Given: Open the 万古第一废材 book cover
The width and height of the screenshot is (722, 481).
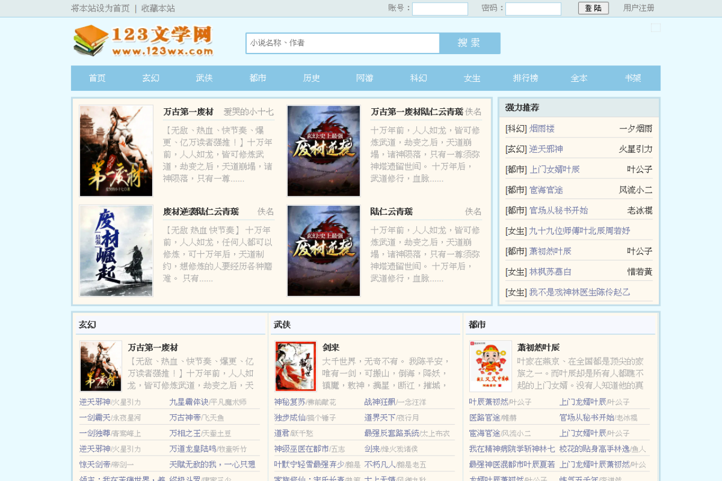Looking at the screenshot, I should click(116, 151).
